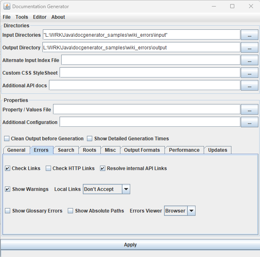Screen dimensions: 260x257
Task: Switch to the Updates tab
Action: [x=218, y=150]
